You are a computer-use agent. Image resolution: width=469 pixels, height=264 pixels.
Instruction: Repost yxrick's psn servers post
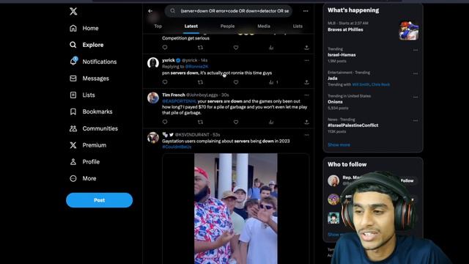coord(200,82)
